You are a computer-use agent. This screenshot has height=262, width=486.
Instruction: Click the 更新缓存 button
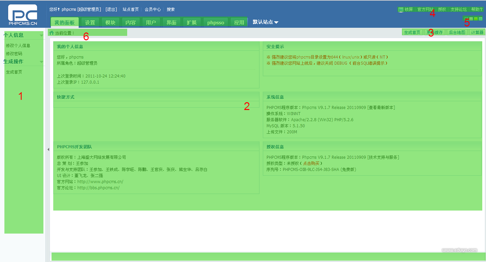point(434,32)
